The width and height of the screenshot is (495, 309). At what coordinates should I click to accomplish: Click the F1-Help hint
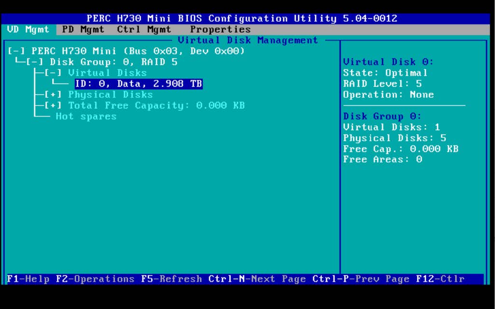coord(28,279)
